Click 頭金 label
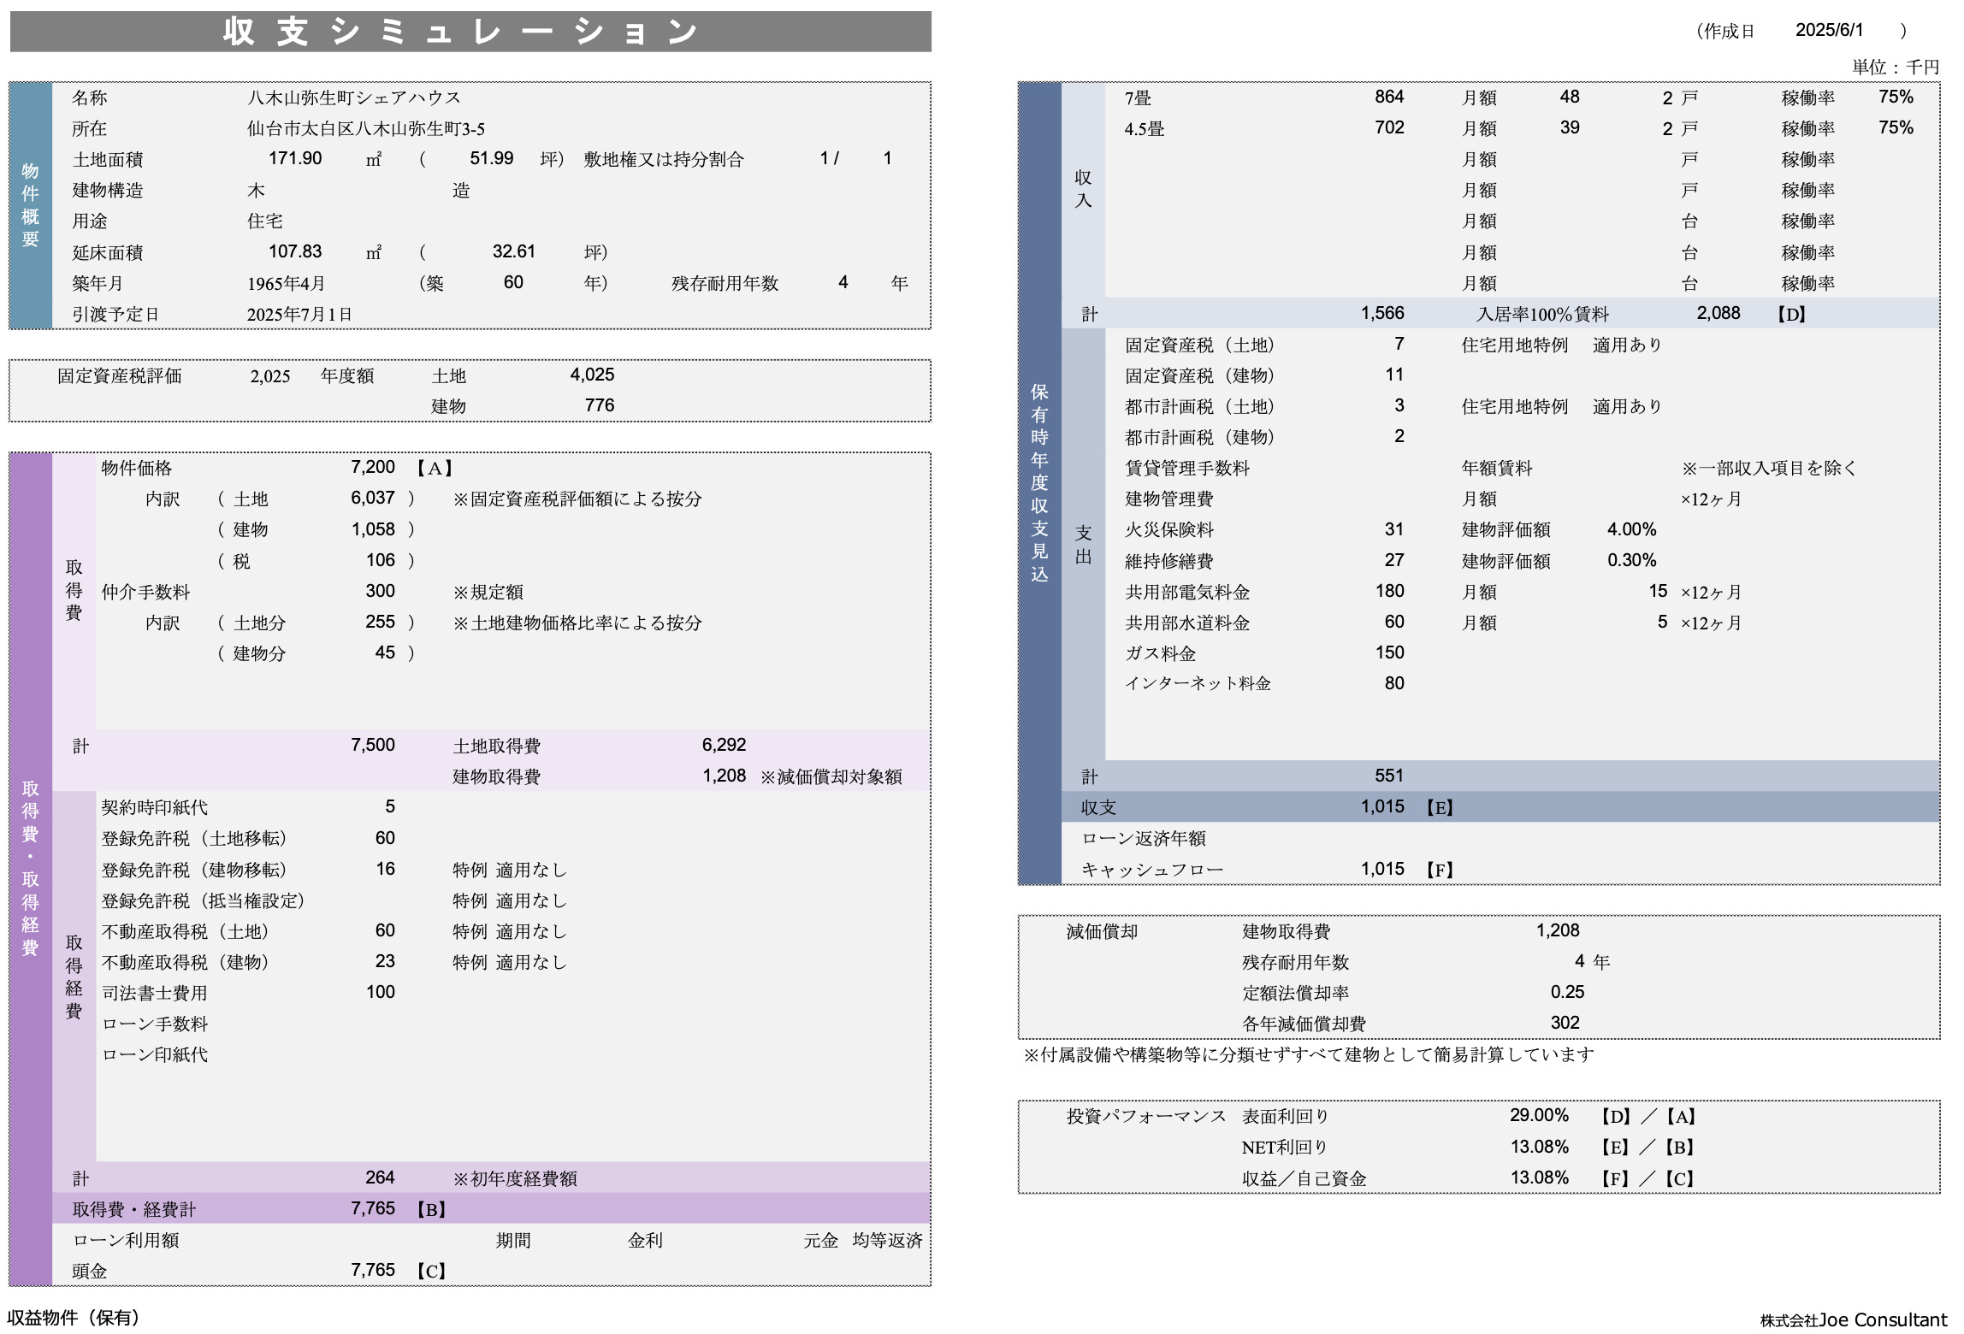The image size is (1964, 1334). [x=90, y=1271]
